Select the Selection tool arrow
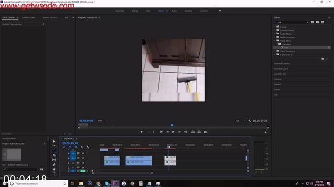334x187 pixels. pyautogui.click(x=54, y=141)
